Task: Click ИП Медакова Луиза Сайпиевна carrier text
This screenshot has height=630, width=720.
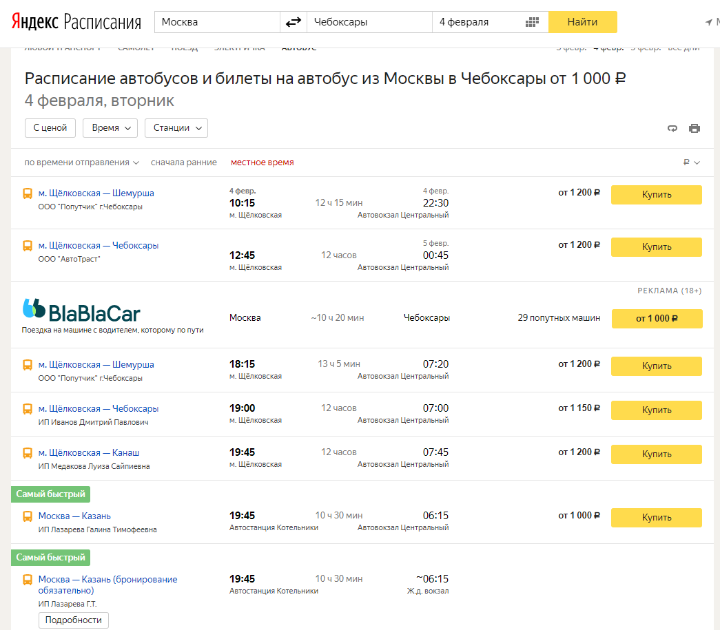Action: coord(94,467)
